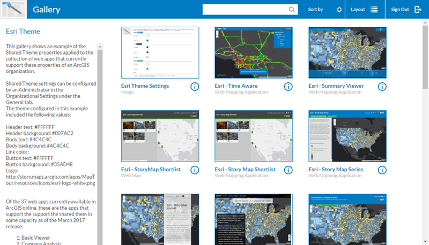Click the Sign Out button

tap(406, 9)
